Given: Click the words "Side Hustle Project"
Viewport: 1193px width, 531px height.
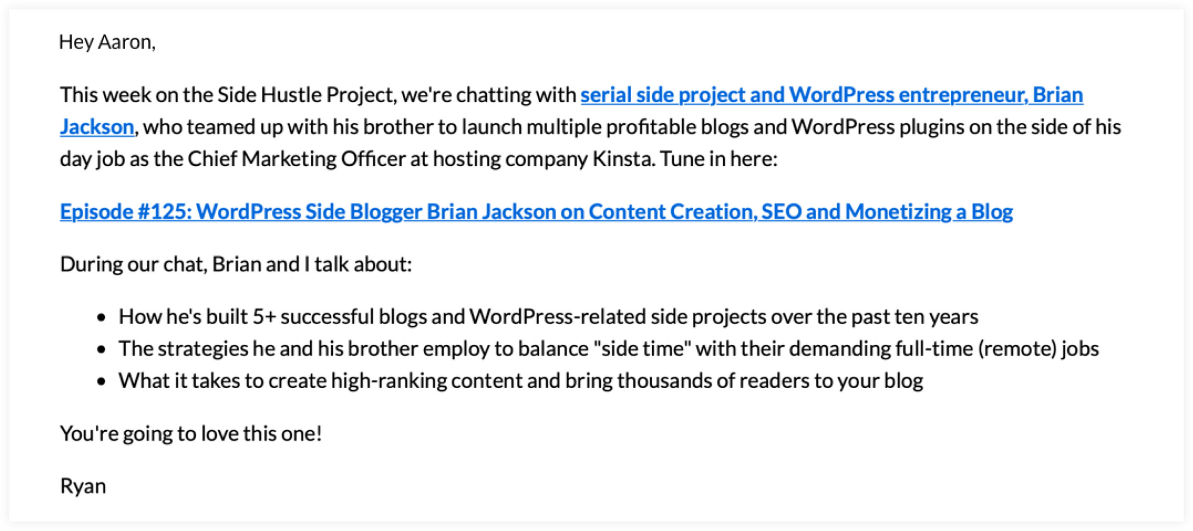Looking at the screenshot, I should coord(306,95).
